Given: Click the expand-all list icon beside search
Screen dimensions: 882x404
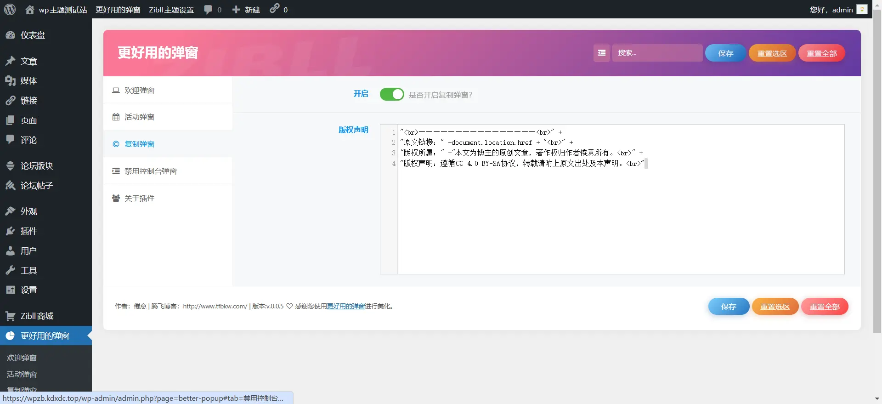Looking at the screenshot, I should (x=602, y=53).
